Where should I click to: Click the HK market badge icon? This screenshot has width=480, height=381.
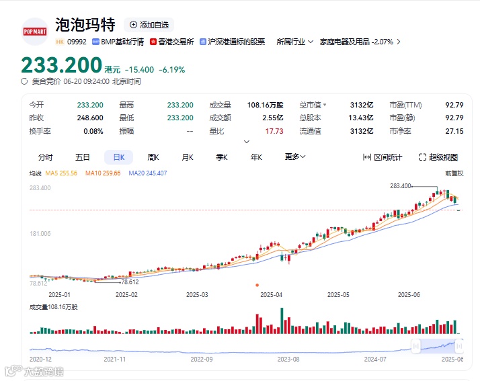tap(60, 42)
